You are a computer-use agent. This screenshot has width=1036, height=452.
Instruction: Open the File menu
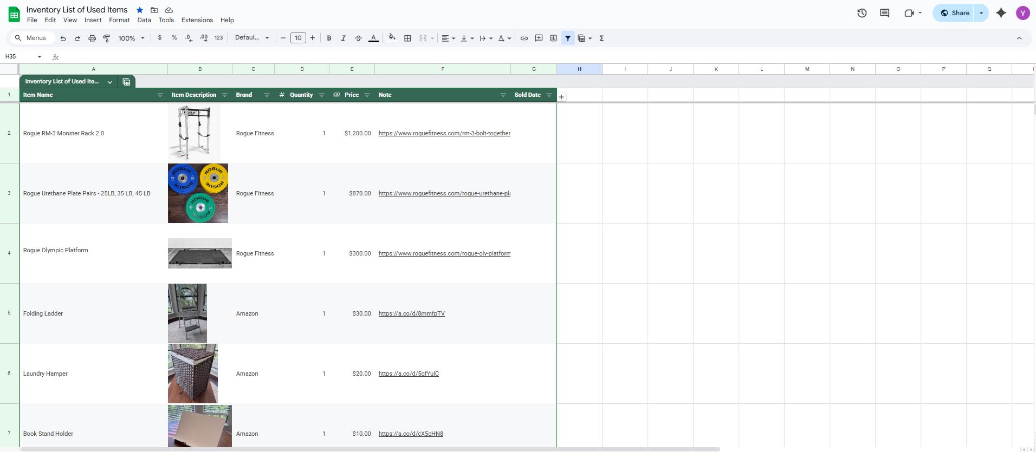(x=32, y=20)
